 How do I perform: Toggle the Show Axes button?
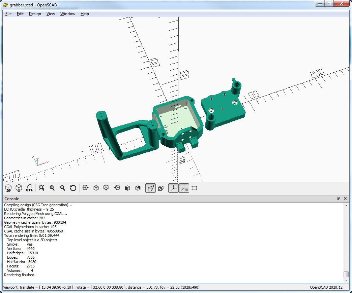coord(173,188)
